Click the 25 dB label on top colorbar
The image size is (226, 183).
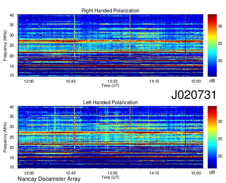click(x=220, y=43)
